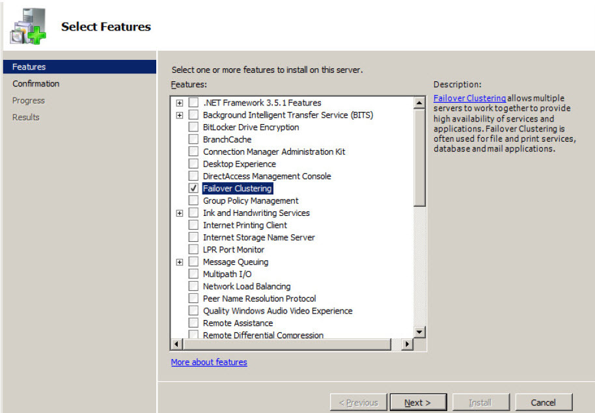This screenshot has width=595, height=413.
Task: Click the horizontal scroll right arrow
Action: coord(407,344)
